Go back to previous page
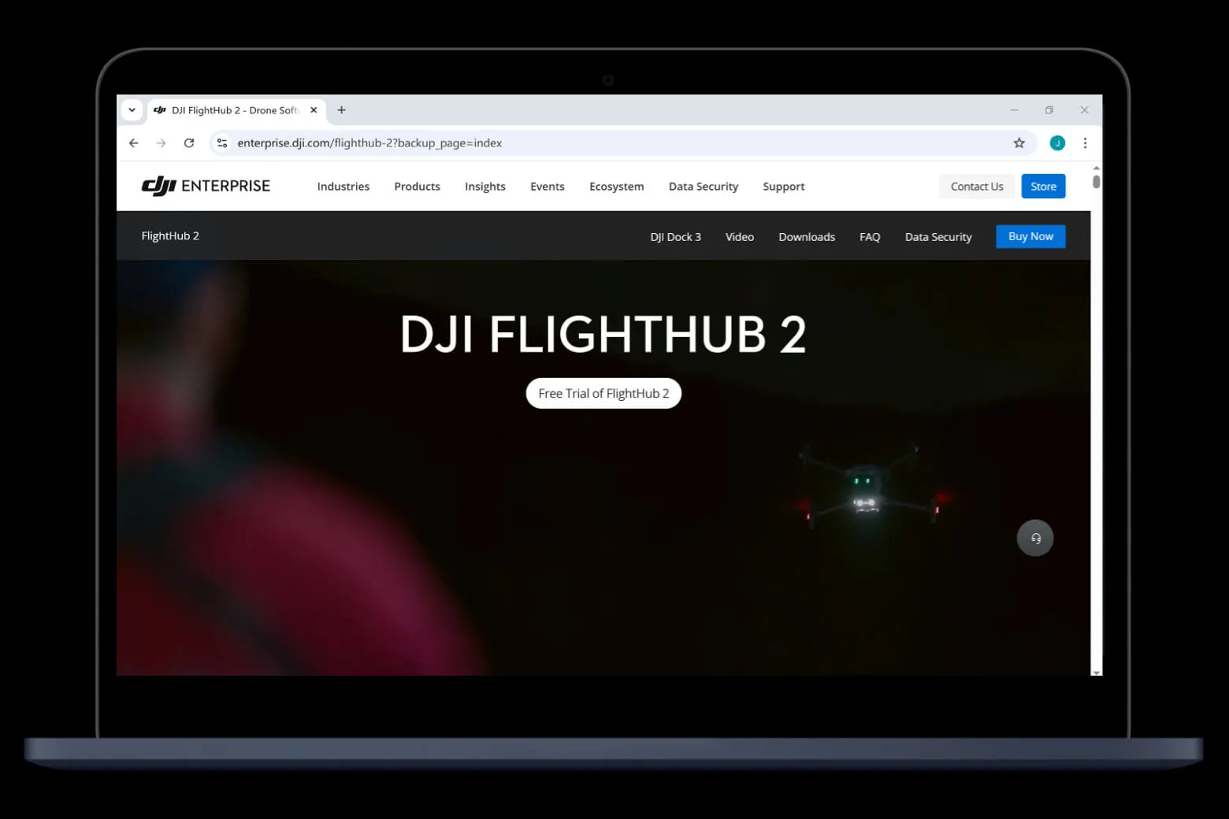The height and width of the screenshot is (819, 1229). pos(134,143)
